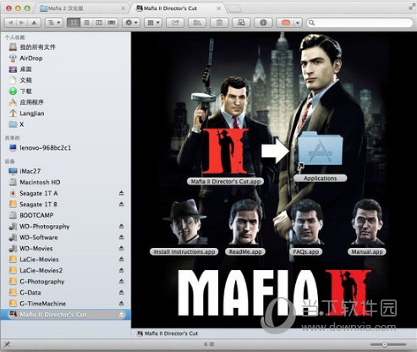Open 桌面 in the sidebar

coord(25,69)
